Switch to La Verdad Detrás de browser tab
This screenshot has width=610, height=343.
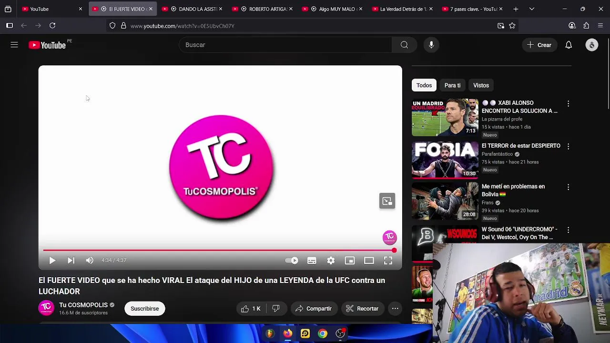[401, 9]
